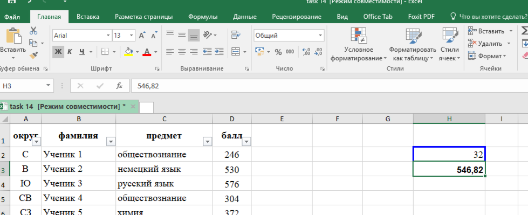Click Удалить cells button
The width and height of the screenshot is (528, 215).
pyautogui.click(x=485, y=44)
